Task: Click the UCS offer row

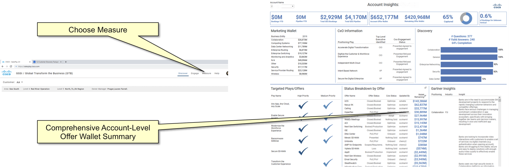Action: [x=385, y=101]
